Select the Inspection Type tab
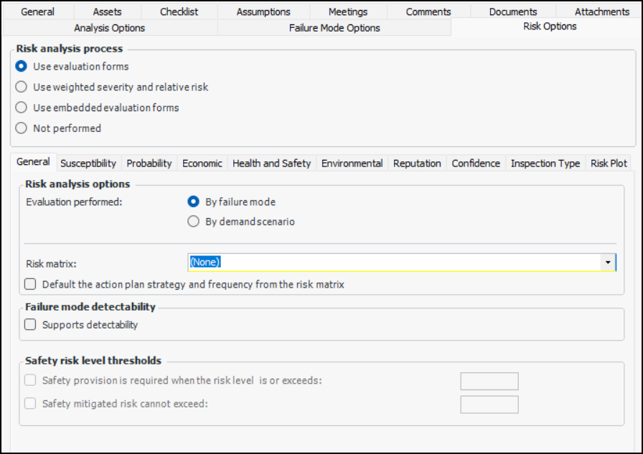The height and width of the screenshot is (454, 643). pyautogui.click(x=545, y=164)
